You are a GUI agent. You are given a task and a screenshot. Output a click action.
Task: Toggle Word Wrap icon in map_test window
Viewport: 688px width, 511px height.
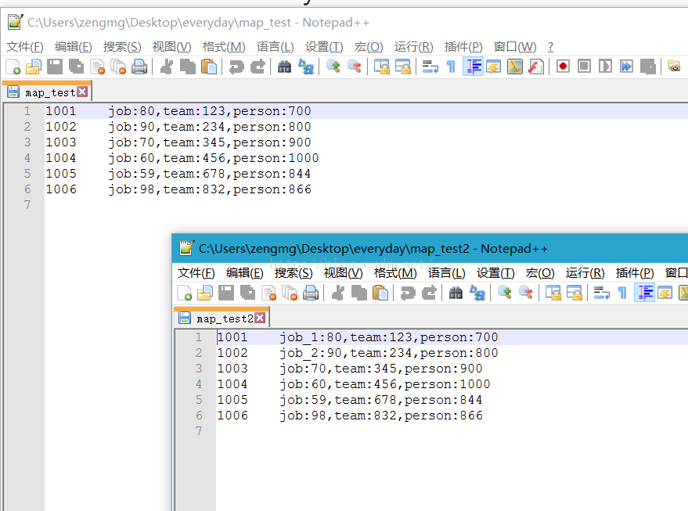[x=430, y=67]
